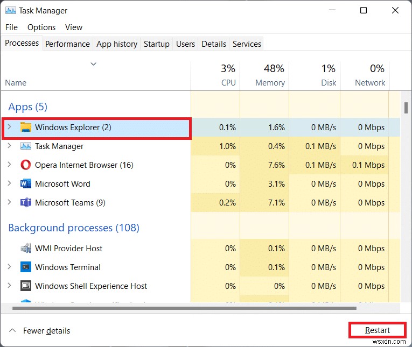Click the horizontal scrollbar at bottom

[x=183, y=309]
